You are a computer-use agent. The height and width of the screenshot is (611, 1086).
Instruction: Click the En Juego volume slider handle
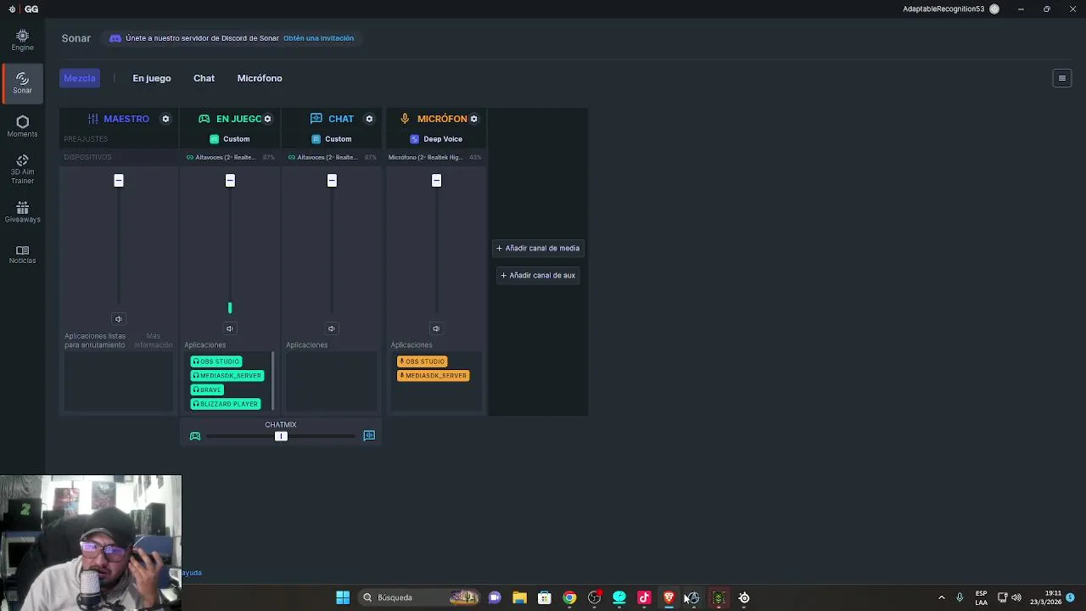tap(230, 180)
